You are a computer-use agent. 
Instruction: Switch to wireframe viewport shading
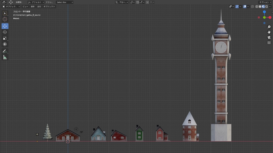pos(257,7)
